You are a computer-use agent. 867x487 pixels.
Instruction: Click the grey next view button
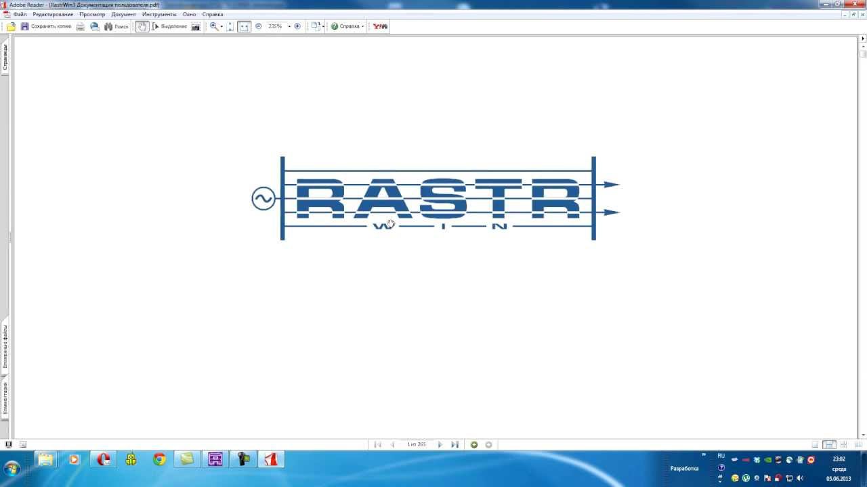(488, 444)
